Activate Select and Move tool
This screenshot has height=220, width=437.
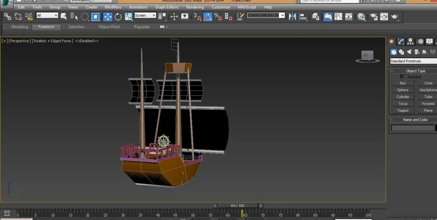point(108,16)
